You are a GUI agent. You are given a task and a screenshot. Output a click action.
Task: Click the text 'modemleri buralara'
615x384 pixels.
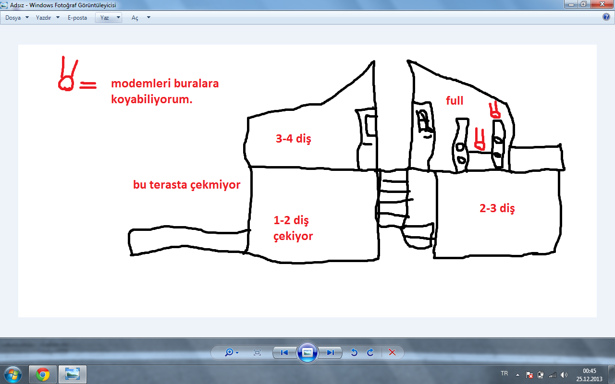[165, 84]
